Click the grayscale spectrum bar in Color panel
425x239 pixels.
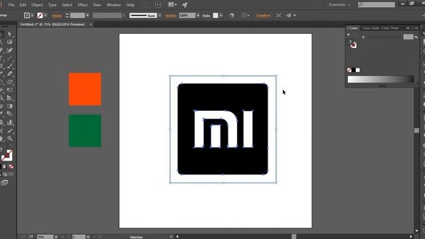click(381, 79)
